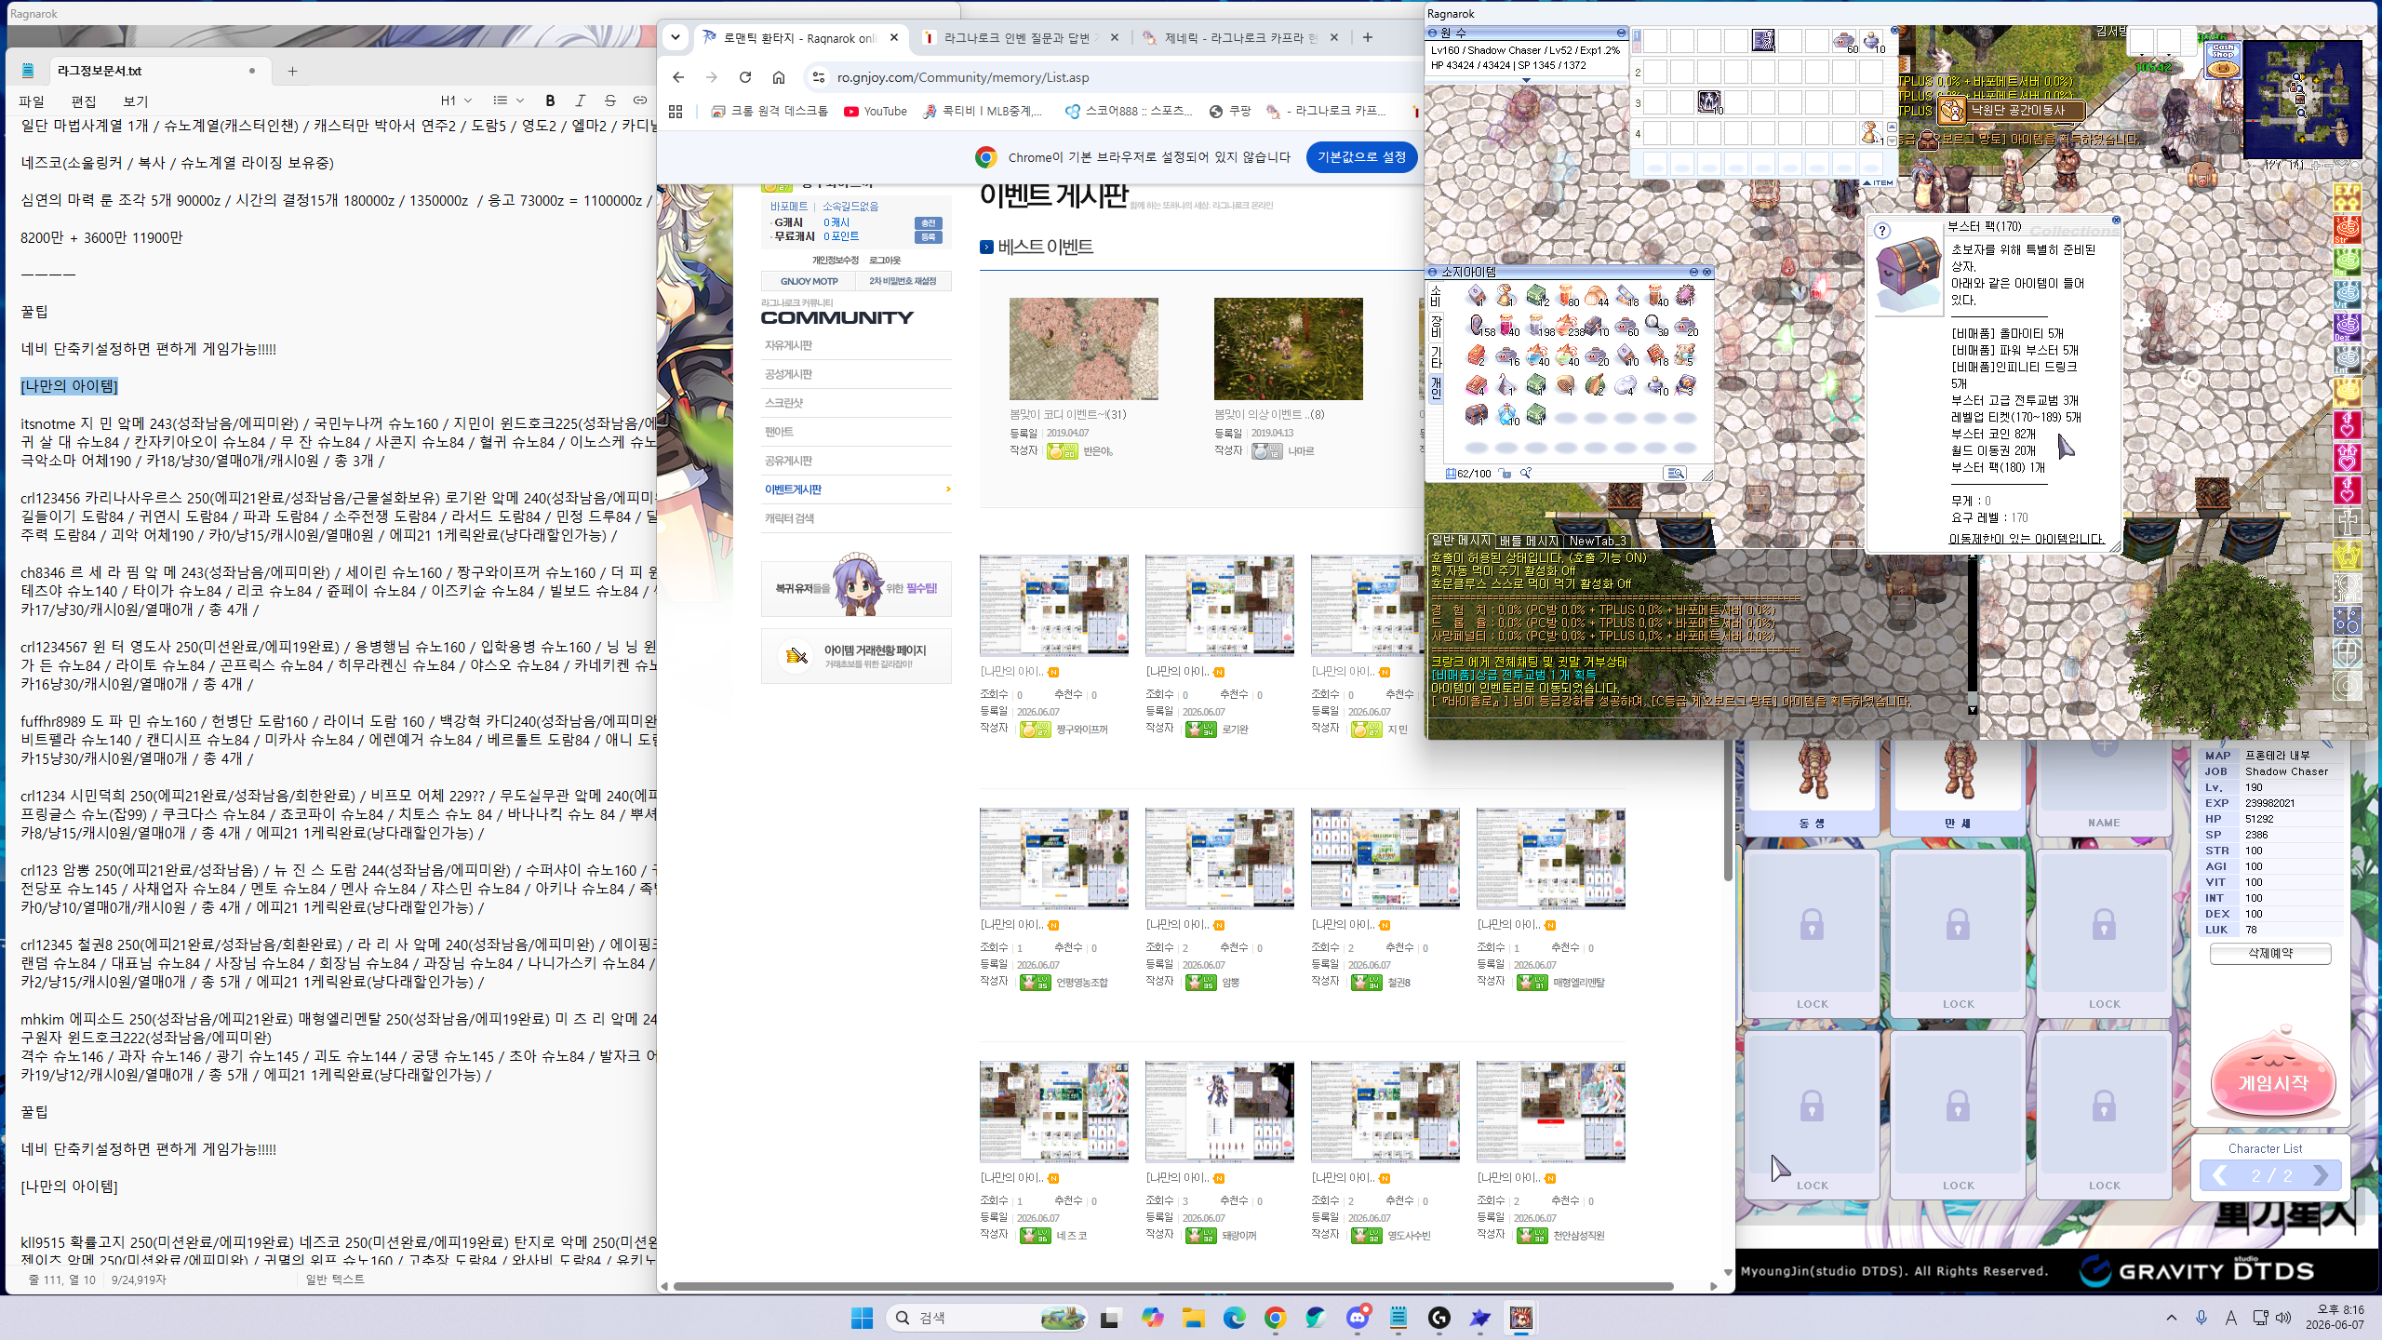The width and height of the screenshot is (2382, 1340).
Task: Insert a link using Notepad toolbar
Action: pyautogui.click(x=639, y=100)
